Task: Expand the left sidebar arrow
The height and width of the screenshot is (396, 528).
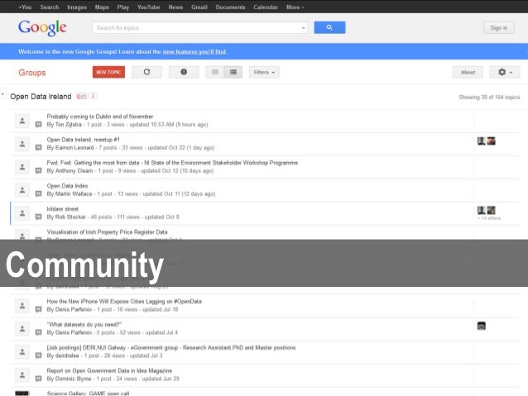Action: (x=2, y=94)
